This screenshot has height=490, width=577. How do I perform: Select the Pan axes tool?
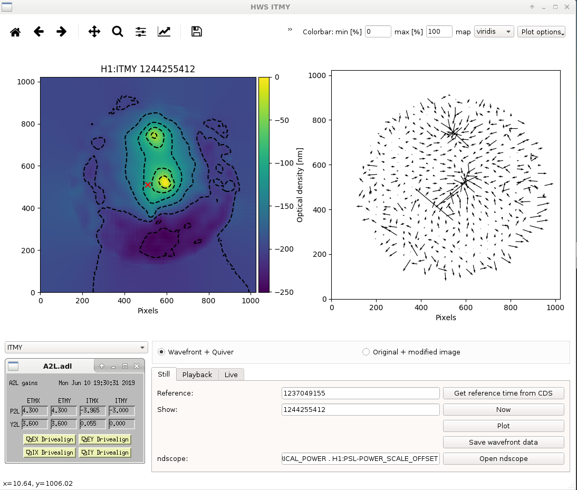[94, 32]
